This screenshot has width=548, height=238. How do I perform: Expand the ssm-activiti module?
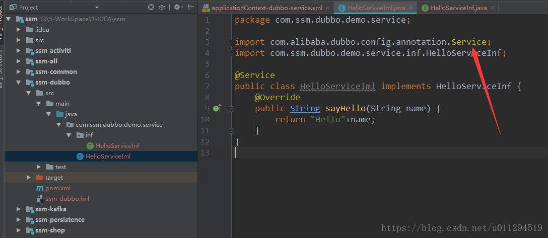coord(19,51)
